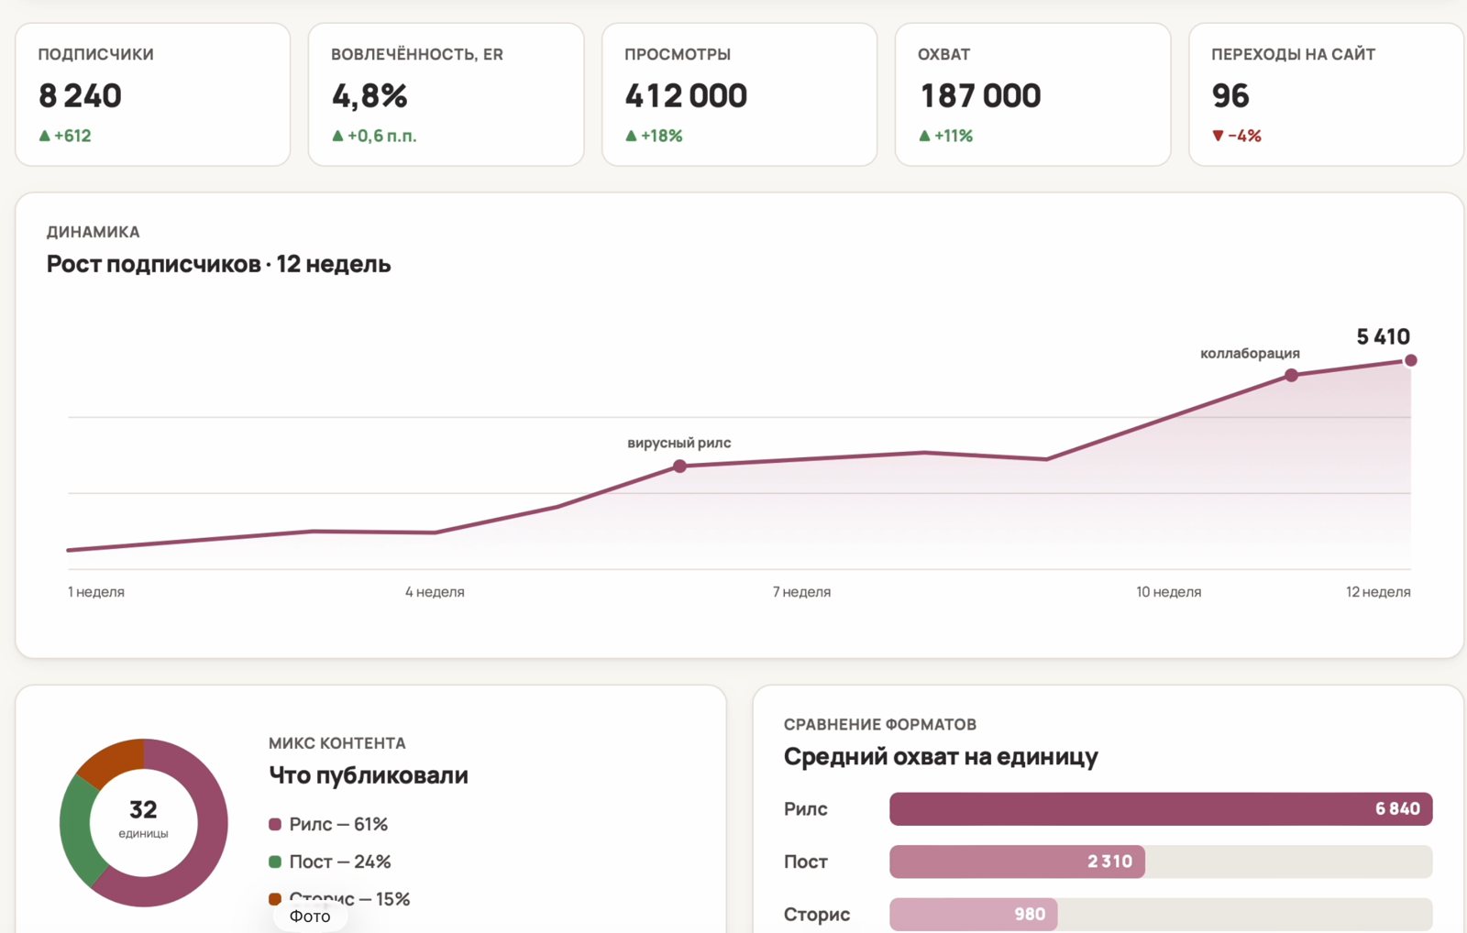Select the Вовлечённость, ER value 4,8%

pyautogui.click(x=370, y=95)
